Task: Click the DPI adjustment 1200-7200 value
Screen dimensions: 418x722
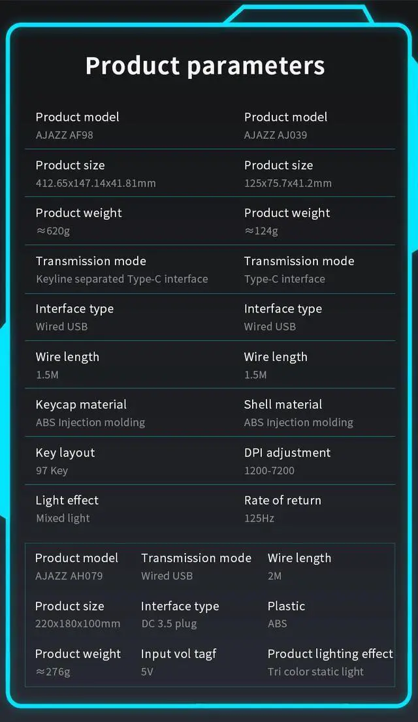Action: click(x=269, y=471)
